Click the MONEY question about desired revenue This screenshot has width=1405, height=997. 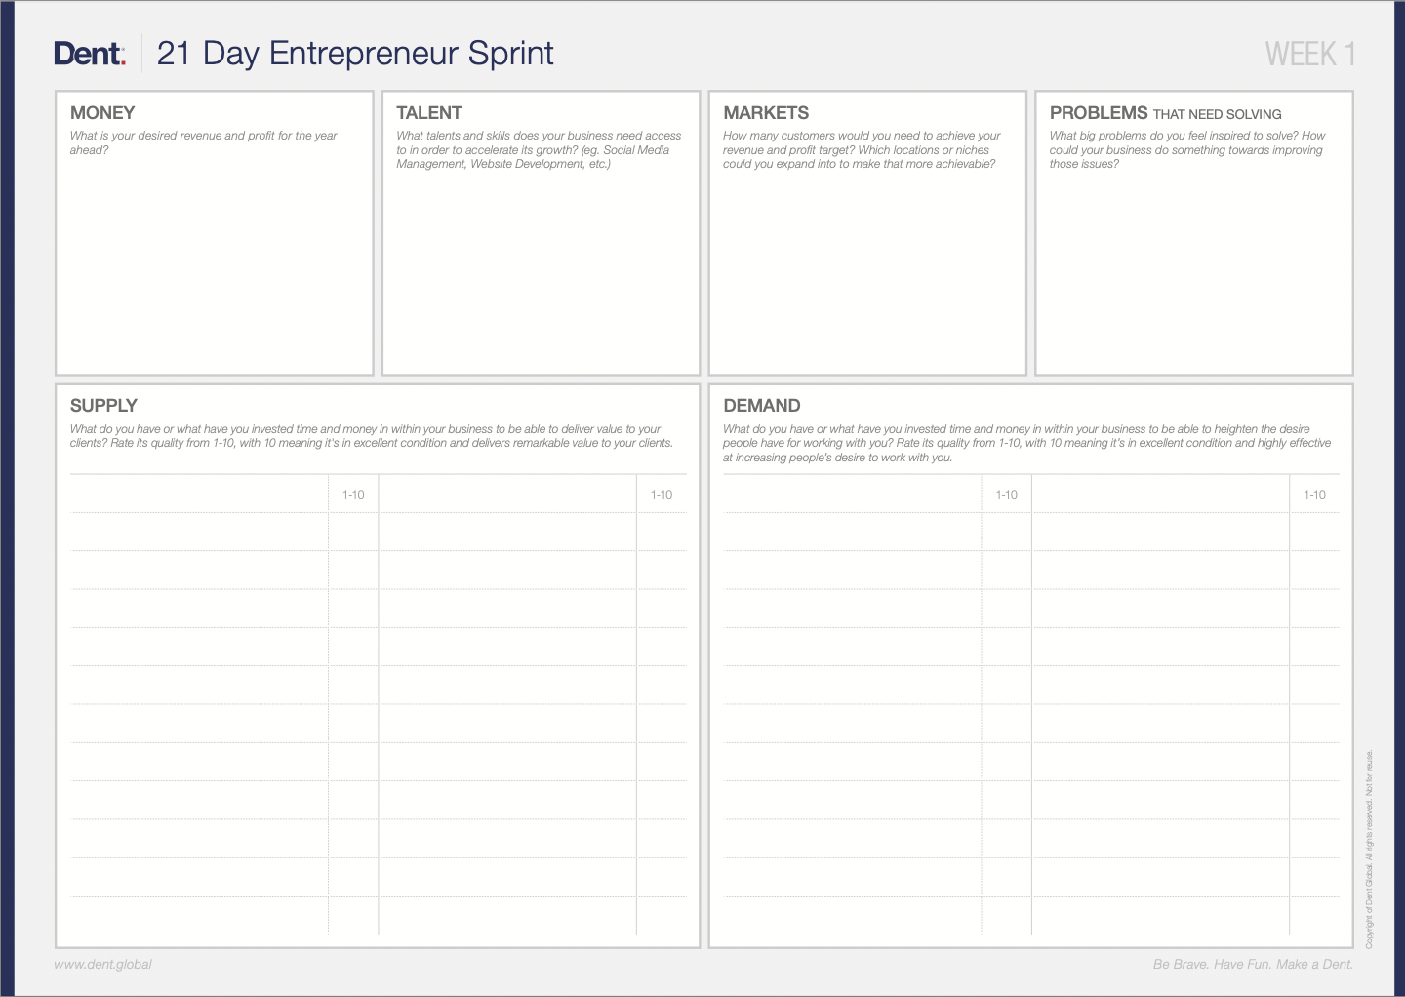click(x=203, y=142)
